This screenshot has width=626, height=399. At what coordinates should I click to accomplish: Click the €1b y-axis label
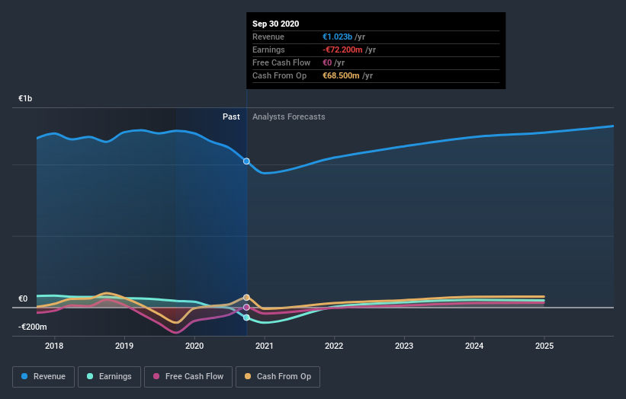pos(25,98)
